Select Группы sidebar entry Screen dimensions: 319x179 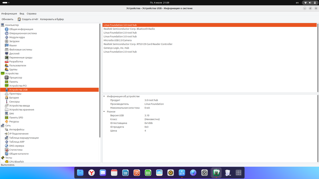click(x=13, y=69)
